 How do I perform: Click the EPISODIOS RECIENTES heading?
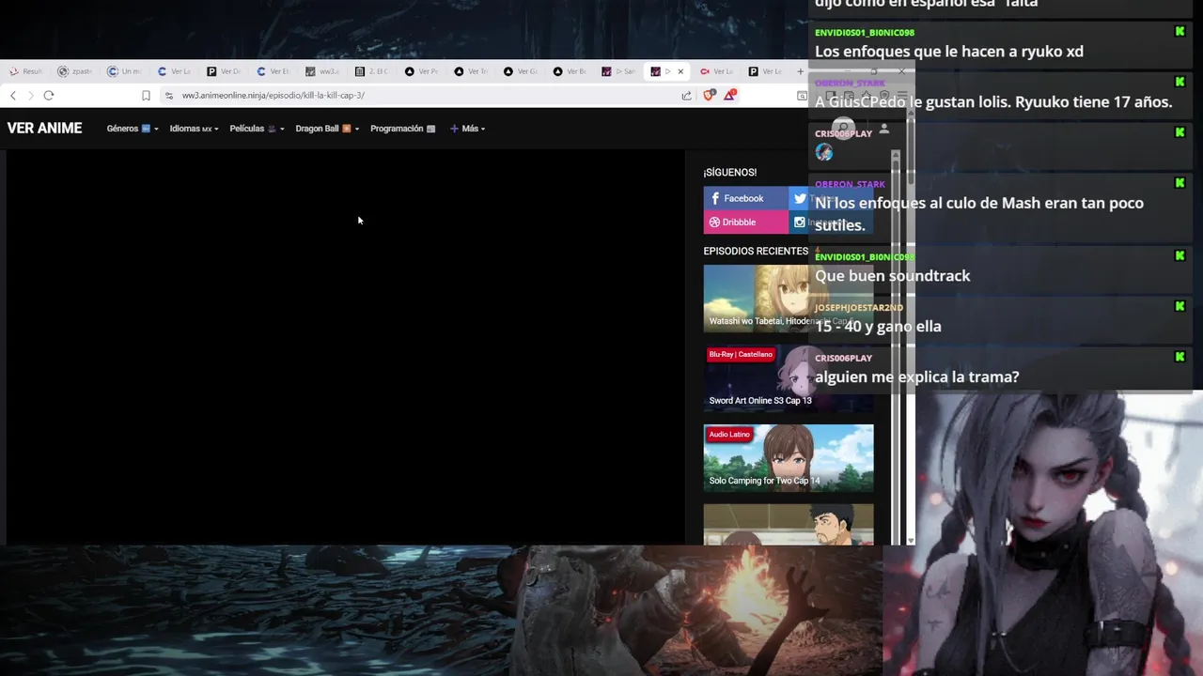click(x=756, y=252)
